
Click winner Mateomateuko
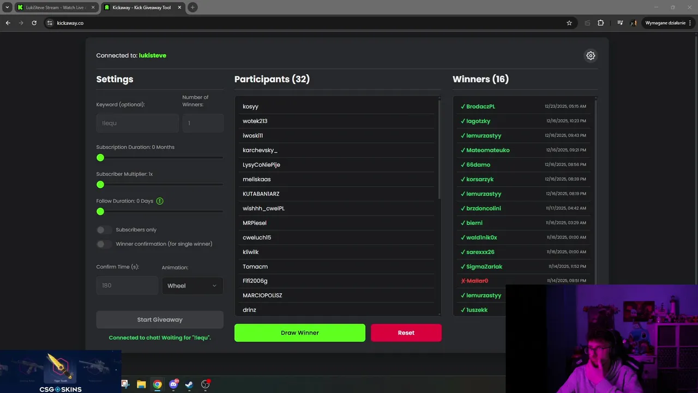(x=488, y=150)
